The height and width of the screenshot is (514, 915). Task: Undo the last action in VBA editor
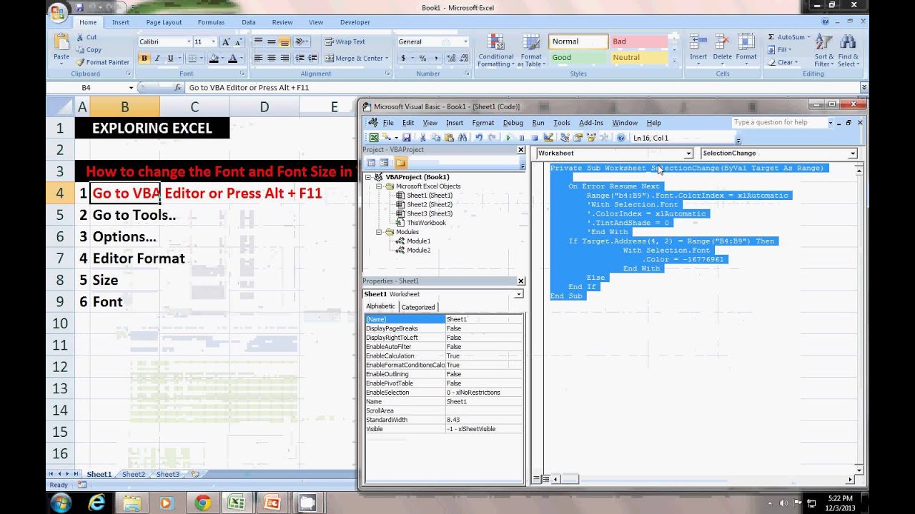(479, 138)
